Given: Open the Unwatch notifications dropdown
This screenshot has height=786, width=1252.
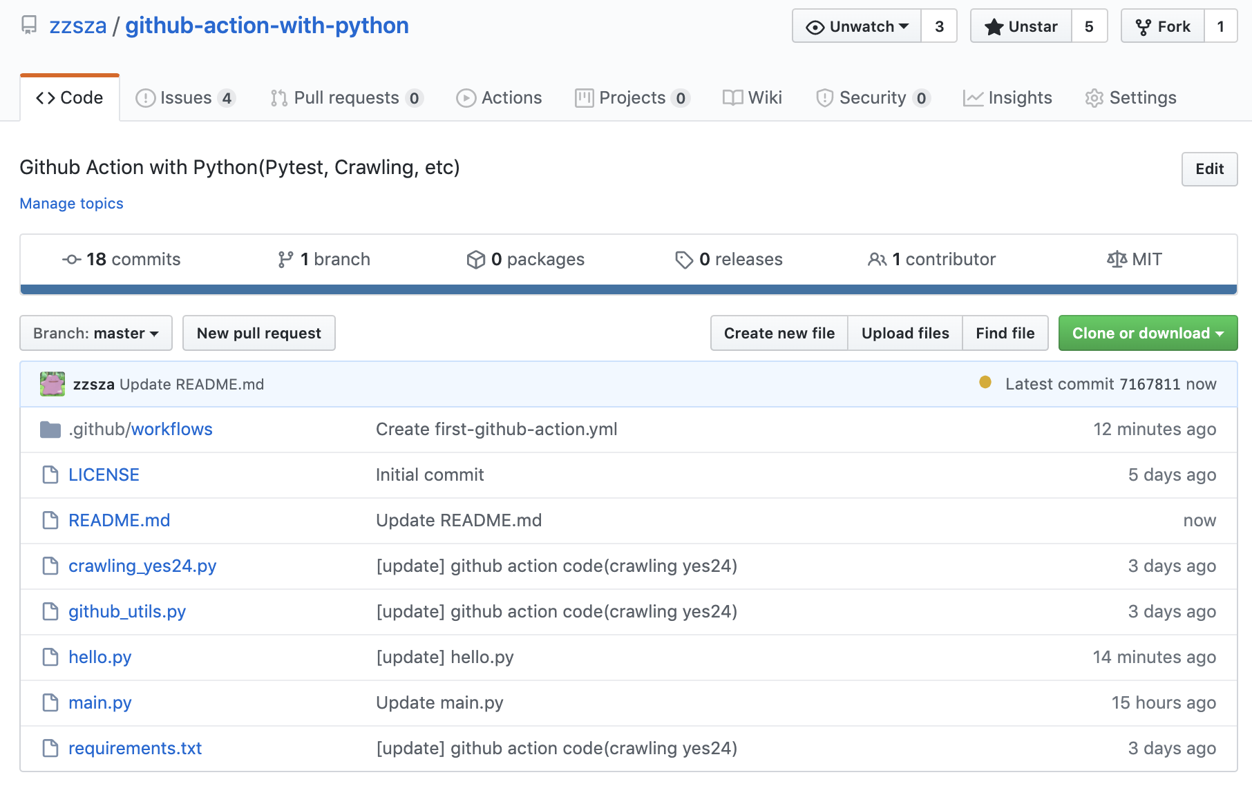Looking at the screenshot, I should coord(857,26).
